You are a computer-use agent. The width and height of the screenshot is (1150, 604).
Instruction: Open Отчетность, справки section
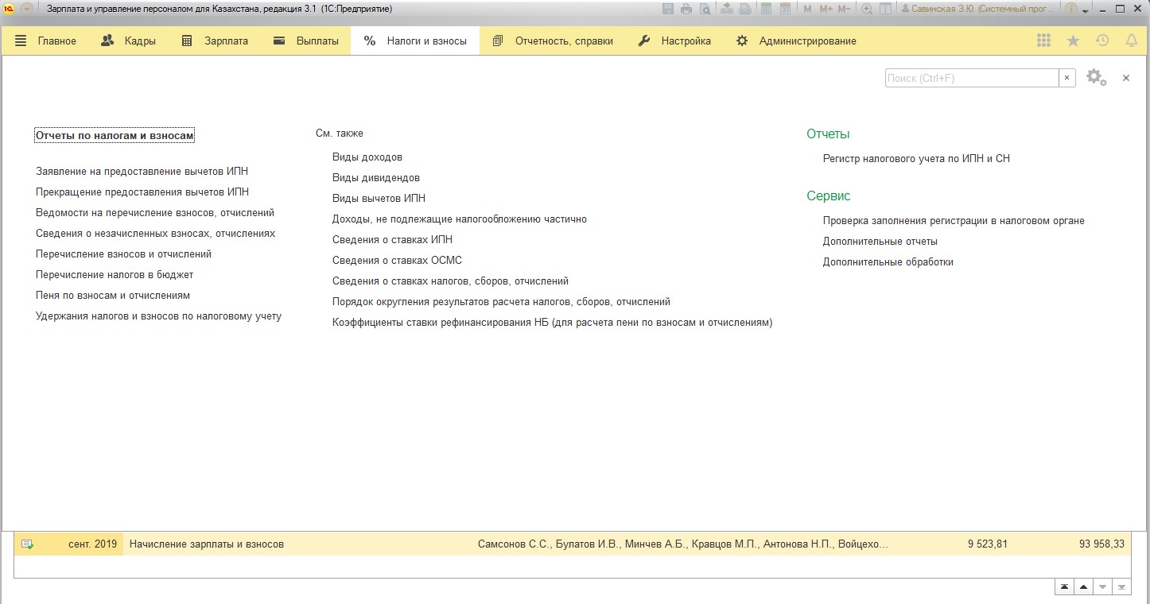coord(553,41)
